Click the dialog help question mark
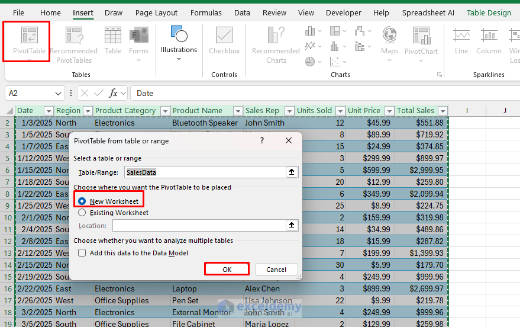This screenshot has height=327, width=520. coord(262,141)
